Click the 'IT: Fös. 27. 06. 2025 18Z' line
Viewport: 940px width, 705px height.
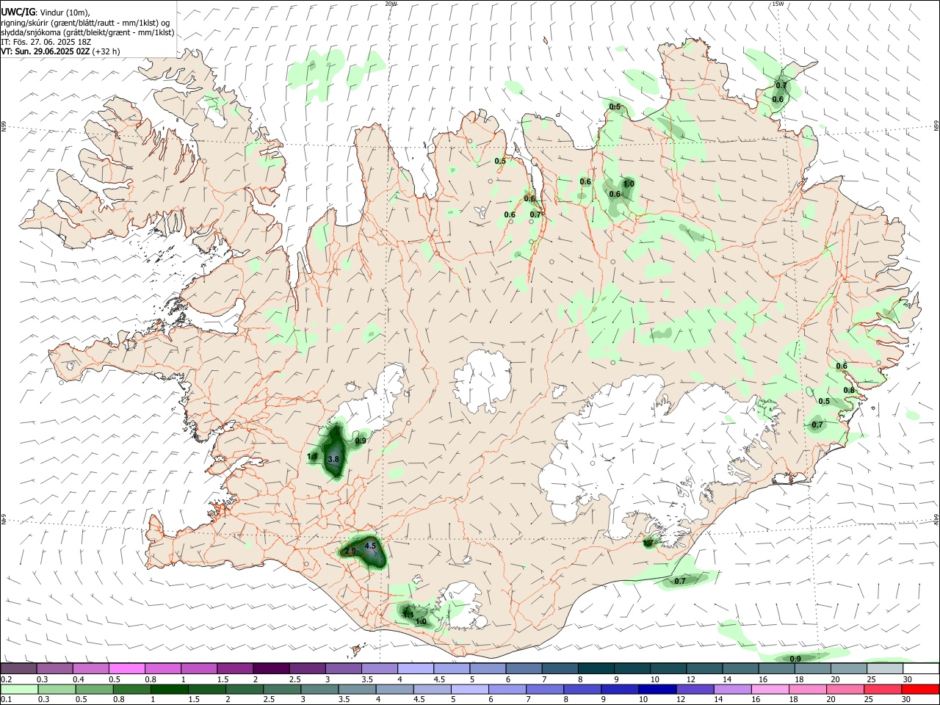[x=46, y=42]
